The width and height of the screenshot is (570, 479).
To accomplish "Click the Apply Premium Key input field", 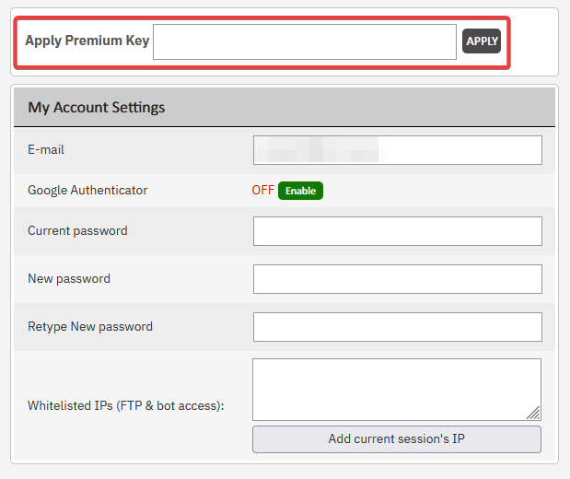I will point(304,41).
